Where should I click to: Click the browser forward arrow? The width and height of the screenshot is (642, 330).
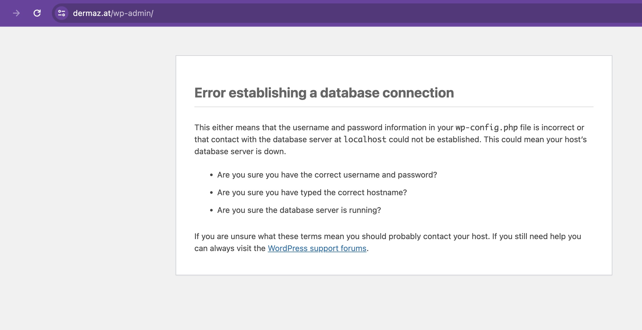point(16,13)
